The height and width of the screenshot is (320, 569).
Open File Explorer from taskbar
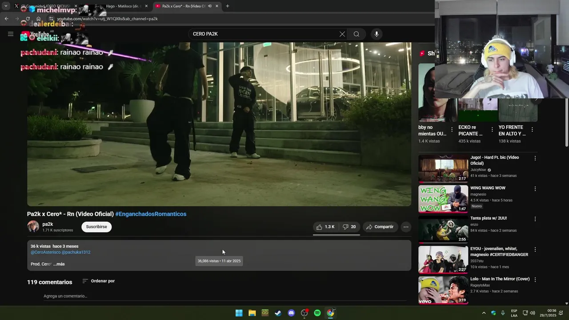coord(252,313)
